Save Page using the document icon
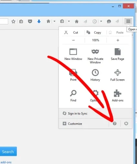 (x=118, y=54)
